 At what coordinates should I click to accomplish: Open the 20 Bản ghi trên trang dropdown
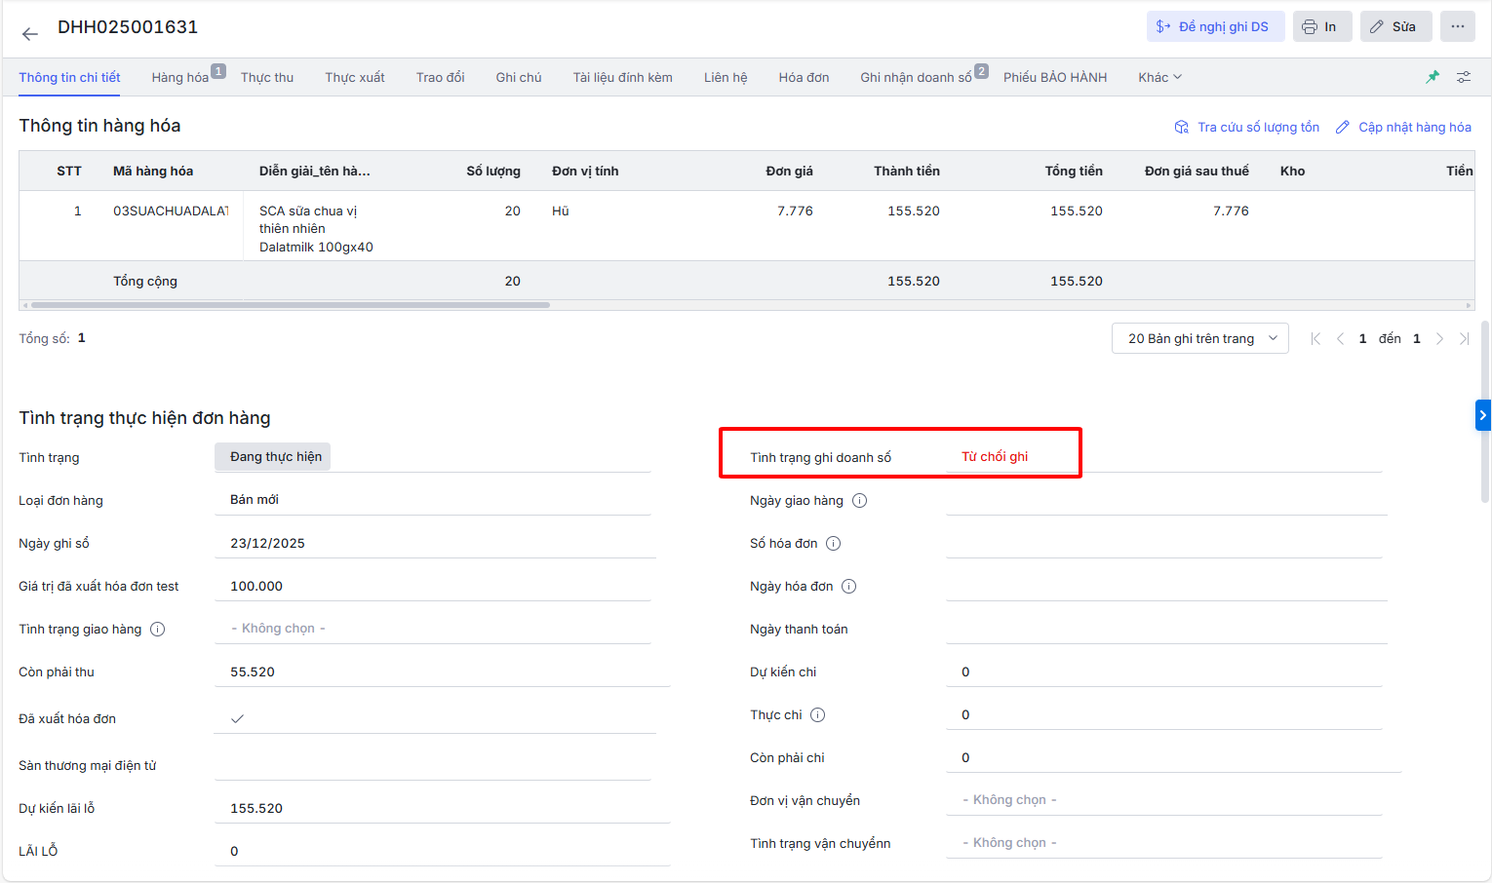[x=1199, y=338]
